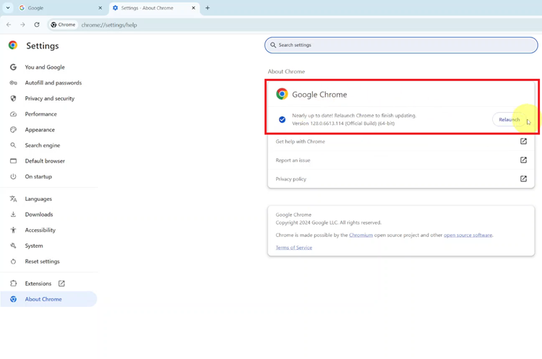The width and height of the screenshot is (542, 359).
Task: Click the shield icon for Privacy
Action: [13, 98]
